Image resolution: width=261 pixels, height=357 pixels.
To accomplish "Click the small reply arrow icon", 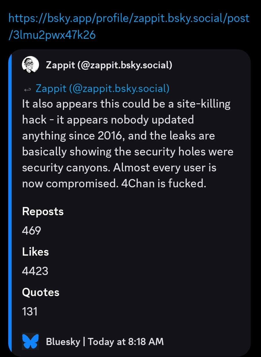I will point(27,90).
